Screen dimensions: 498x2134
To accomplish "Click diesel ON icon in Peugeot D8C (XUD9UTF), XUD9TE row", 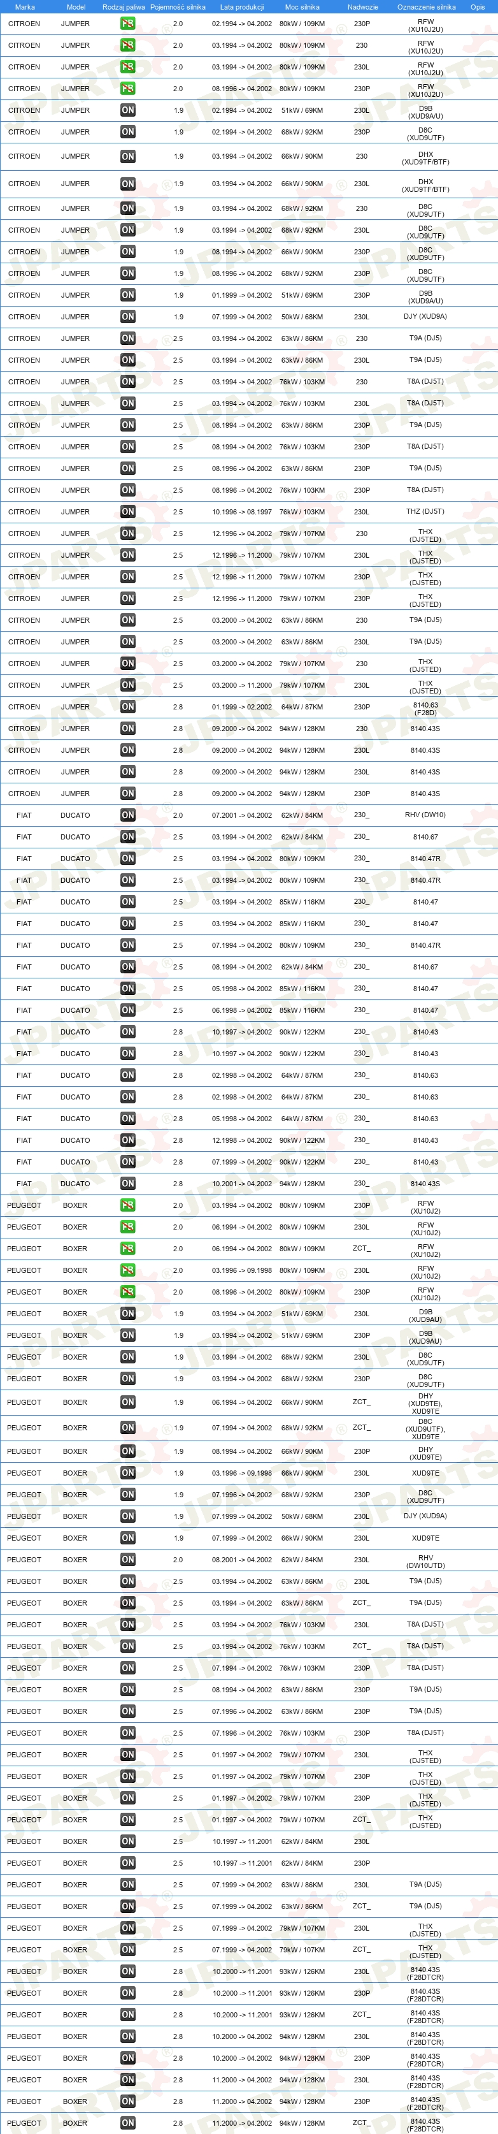I will (127, 1427).
